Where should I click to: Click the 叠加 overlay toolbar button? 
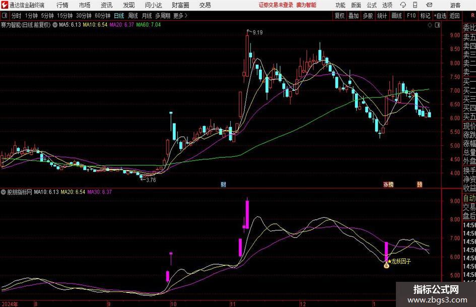[x=354, y=16]
